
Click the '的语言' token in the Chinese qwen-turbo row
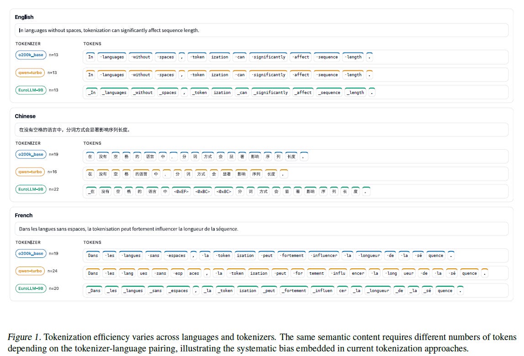point(141,174)
